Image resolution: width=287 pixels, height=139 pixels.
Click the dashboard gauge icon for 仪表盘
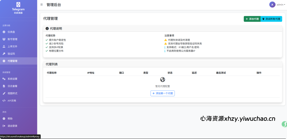(x=4, y=32)
